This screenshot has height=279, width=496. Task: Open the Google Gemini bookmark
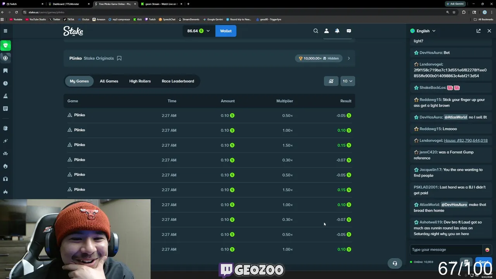pos(213,19)
